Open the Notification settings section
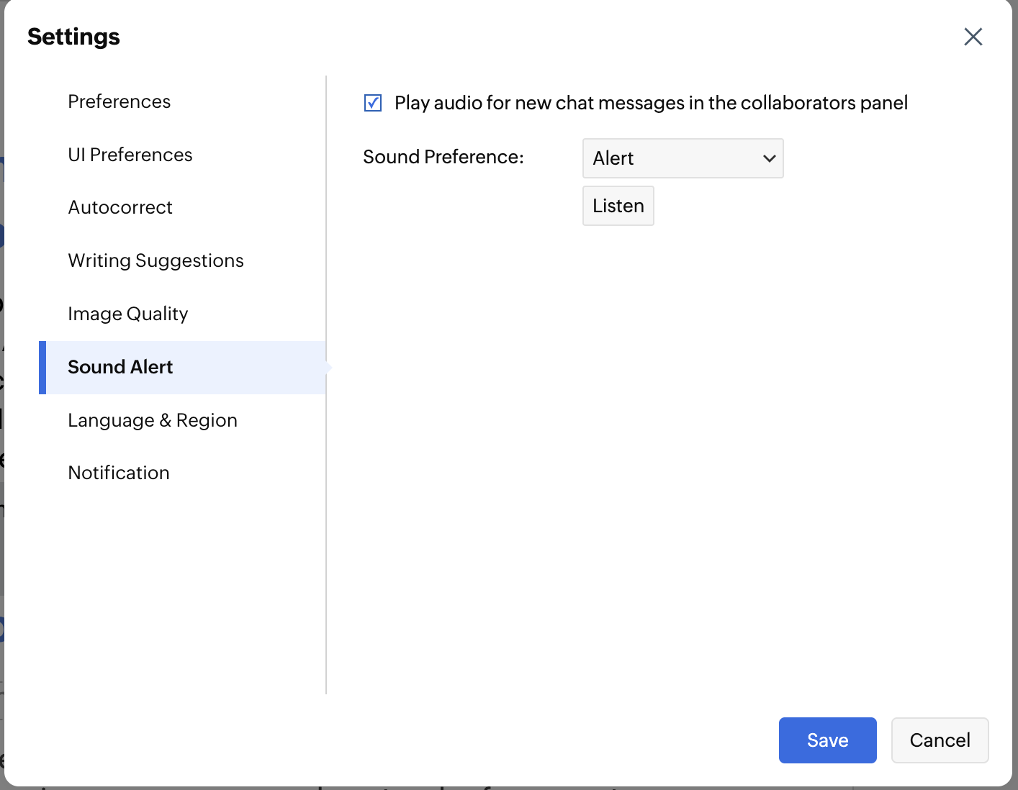1018x790 pixels. click(x=119, y=473)
